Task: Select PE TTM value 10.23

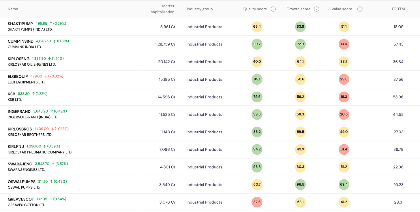Action: [398, 185]
